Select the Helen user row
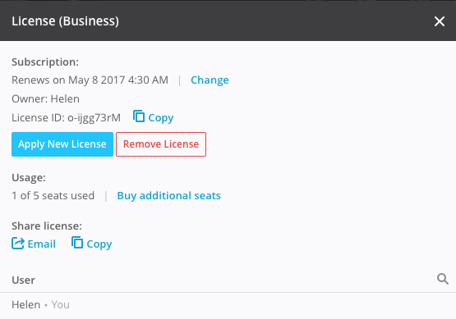The width and height of the screenshot is (456, 319). (x=228, y=305)
